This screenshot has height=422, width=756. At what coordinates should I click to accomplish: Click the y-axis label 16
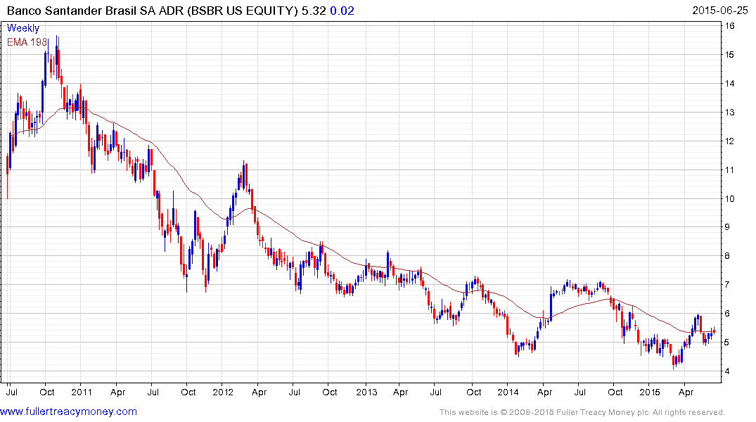click(x=729, y=26)
